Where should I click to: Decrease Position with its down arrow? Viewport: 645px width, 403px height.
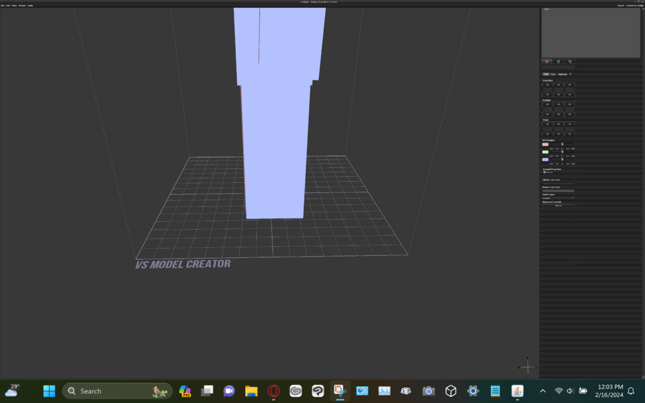point(548,114)
